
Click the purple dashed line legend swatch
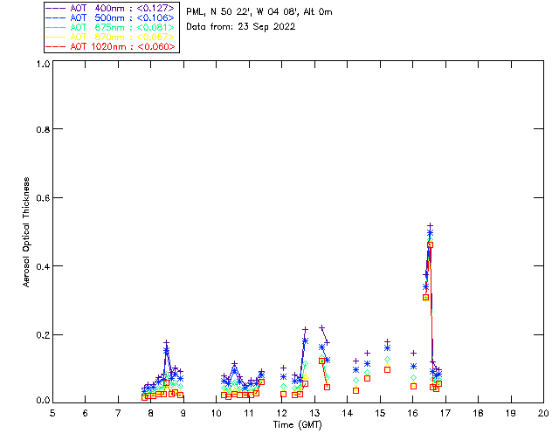(x=56, y=8)
